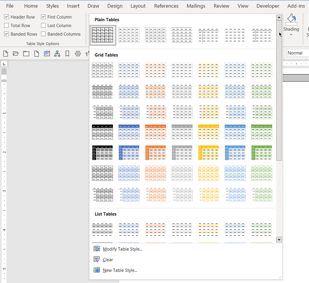Image resolution: width=309 pixels, height=283 pixels.
Task: Click the Shading paint bucket icon
Action: click(291, 19)
